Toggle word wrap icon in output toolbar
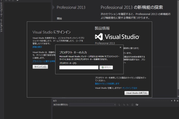Image resolution: width=179 pixels, height=119 pixels. tap(137, 105)
